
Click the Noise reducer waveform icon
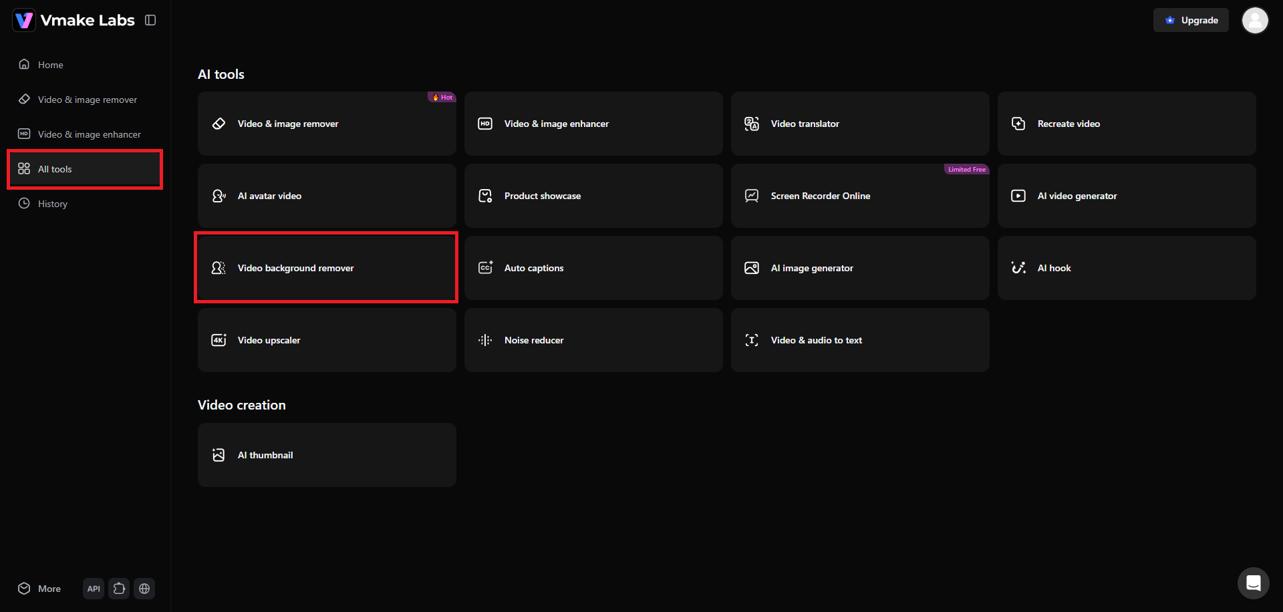[485, 340]
